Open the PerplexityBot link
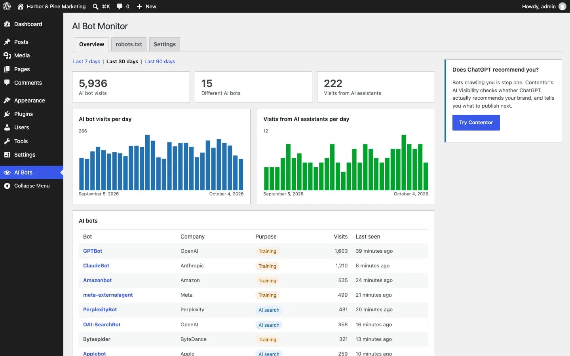 pos(100,310)
